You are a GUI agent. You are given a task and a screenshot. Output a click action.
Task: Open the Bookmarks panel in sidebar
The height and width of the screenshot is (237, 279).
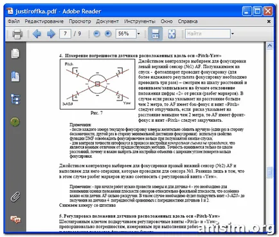(15, 77)
